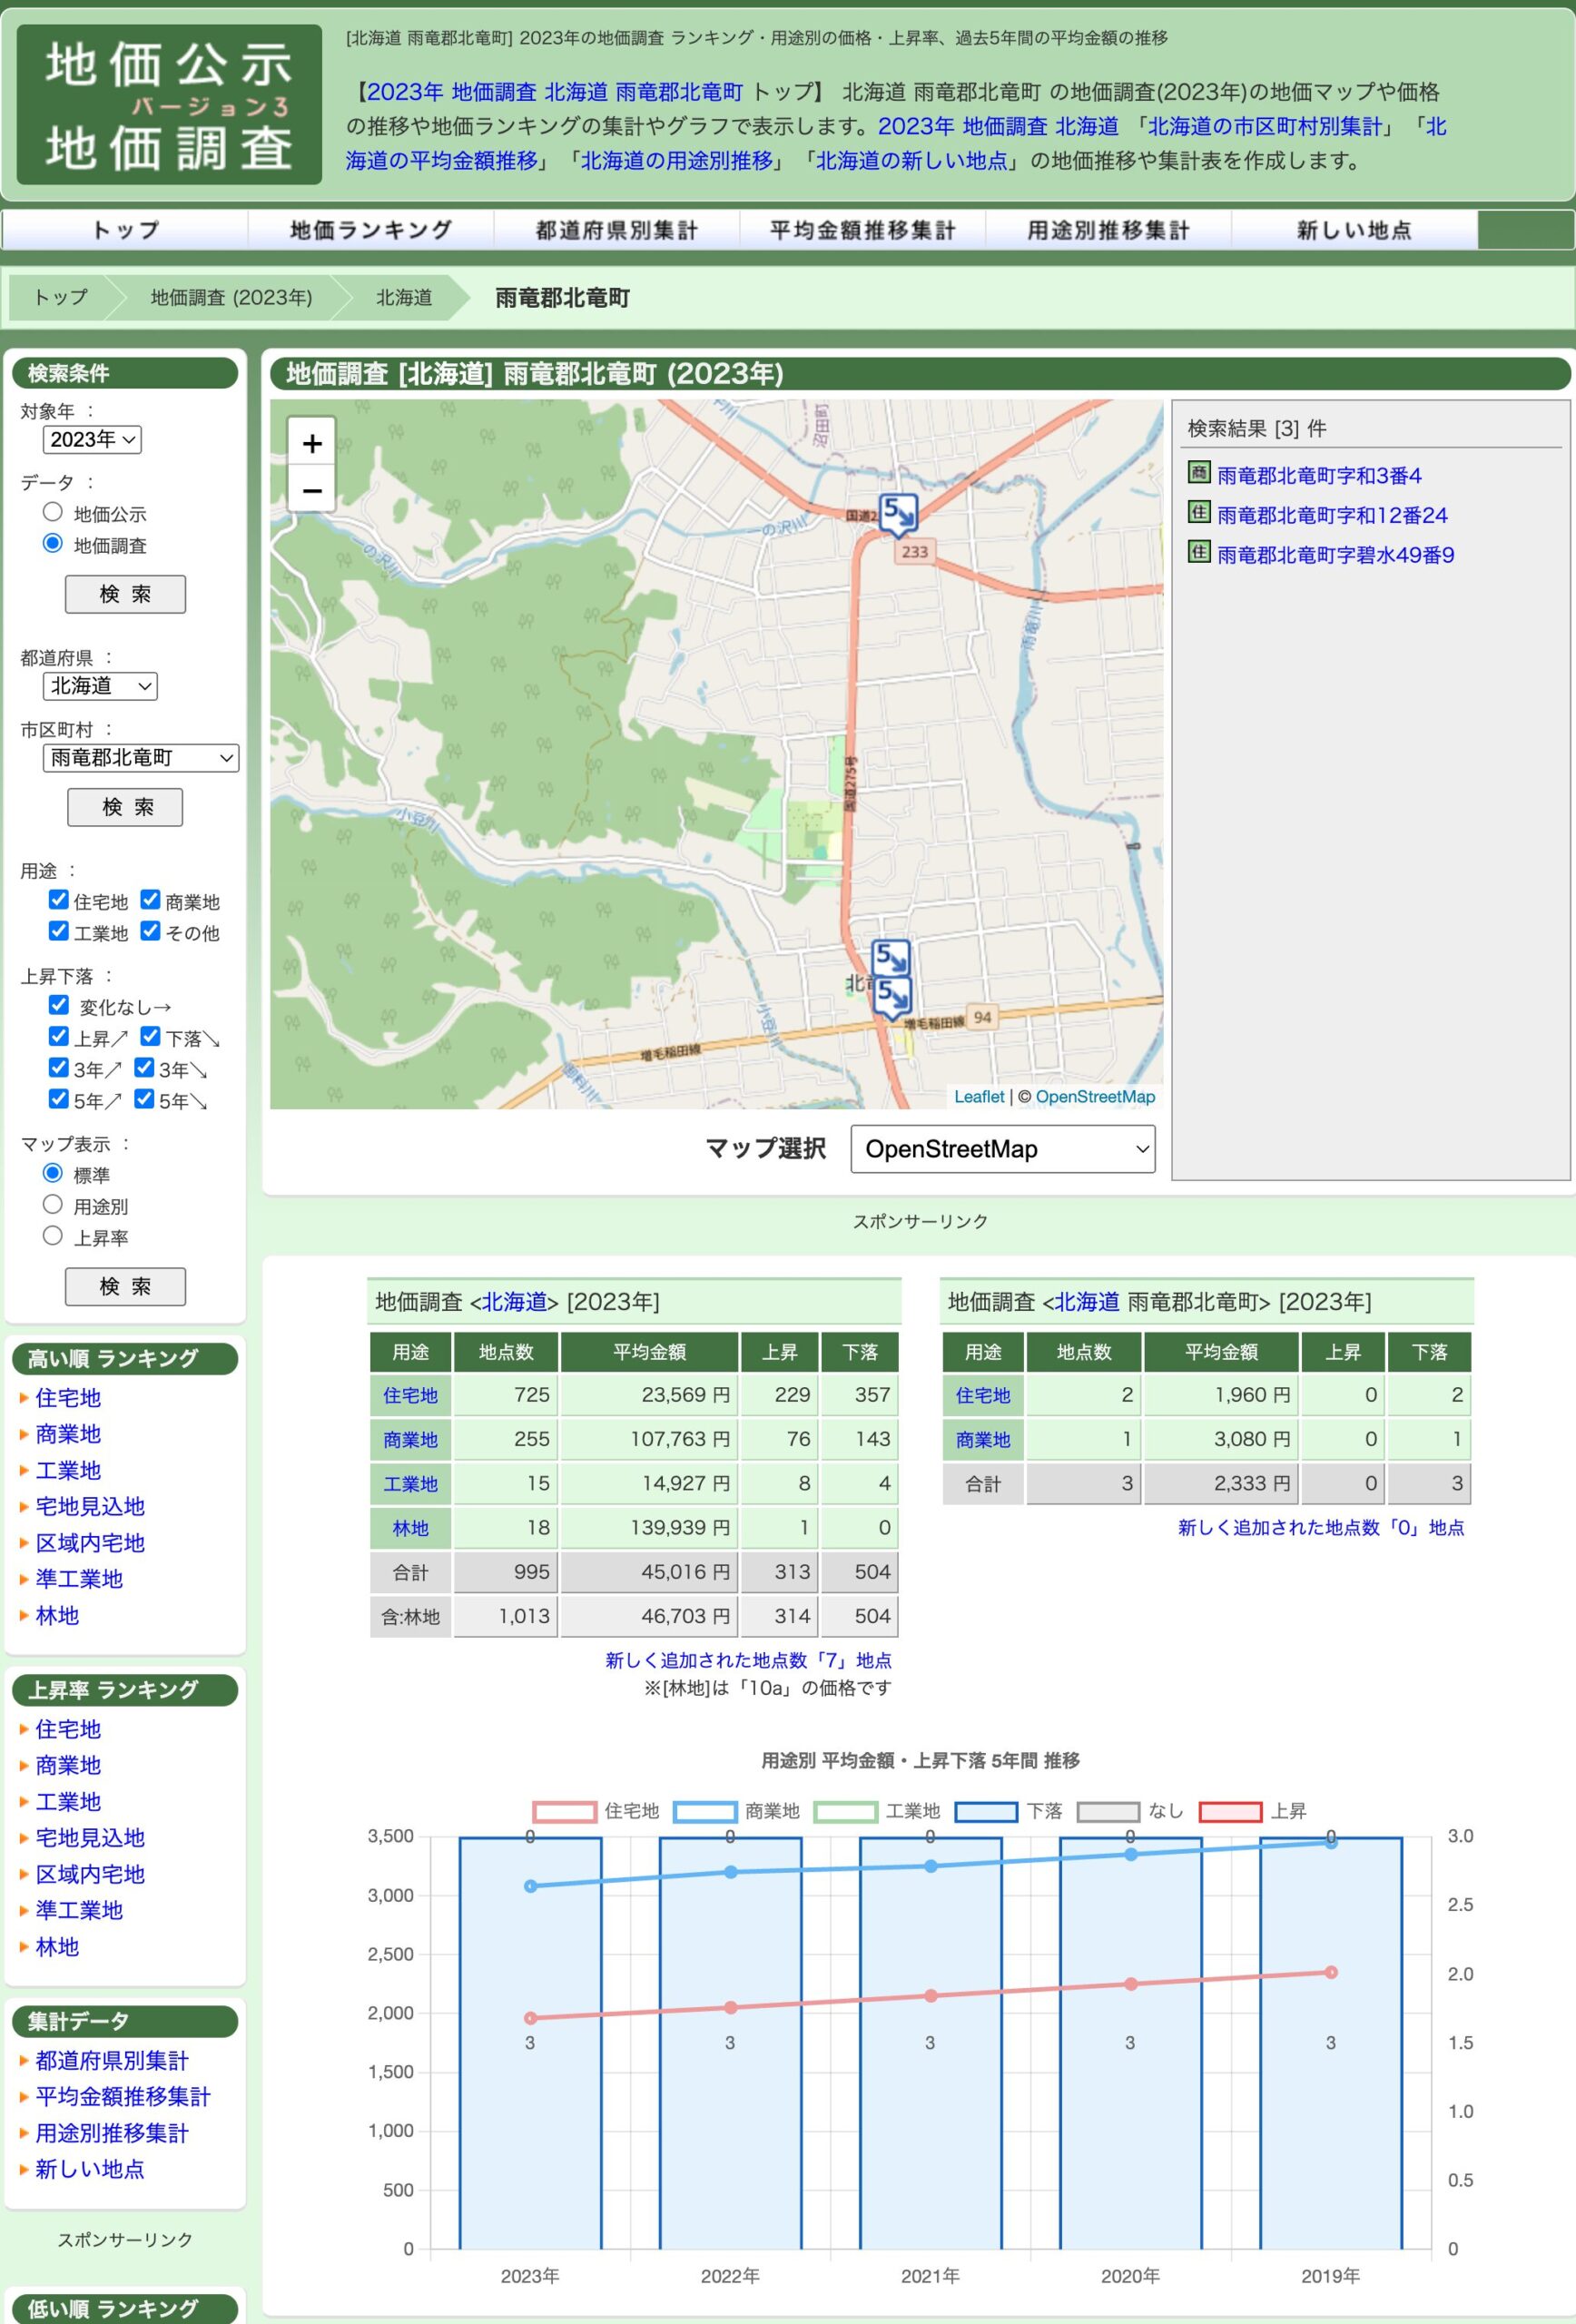Open the 対象年 year dropdown

coord(92,440)
